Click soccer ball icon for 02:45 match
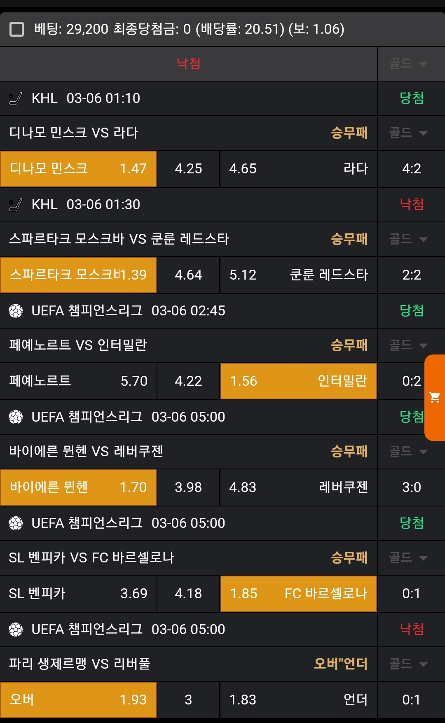 tap(16, 311)
